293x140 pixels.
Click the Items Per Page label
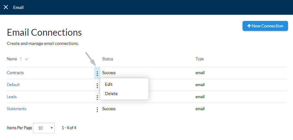pos(19,128)
